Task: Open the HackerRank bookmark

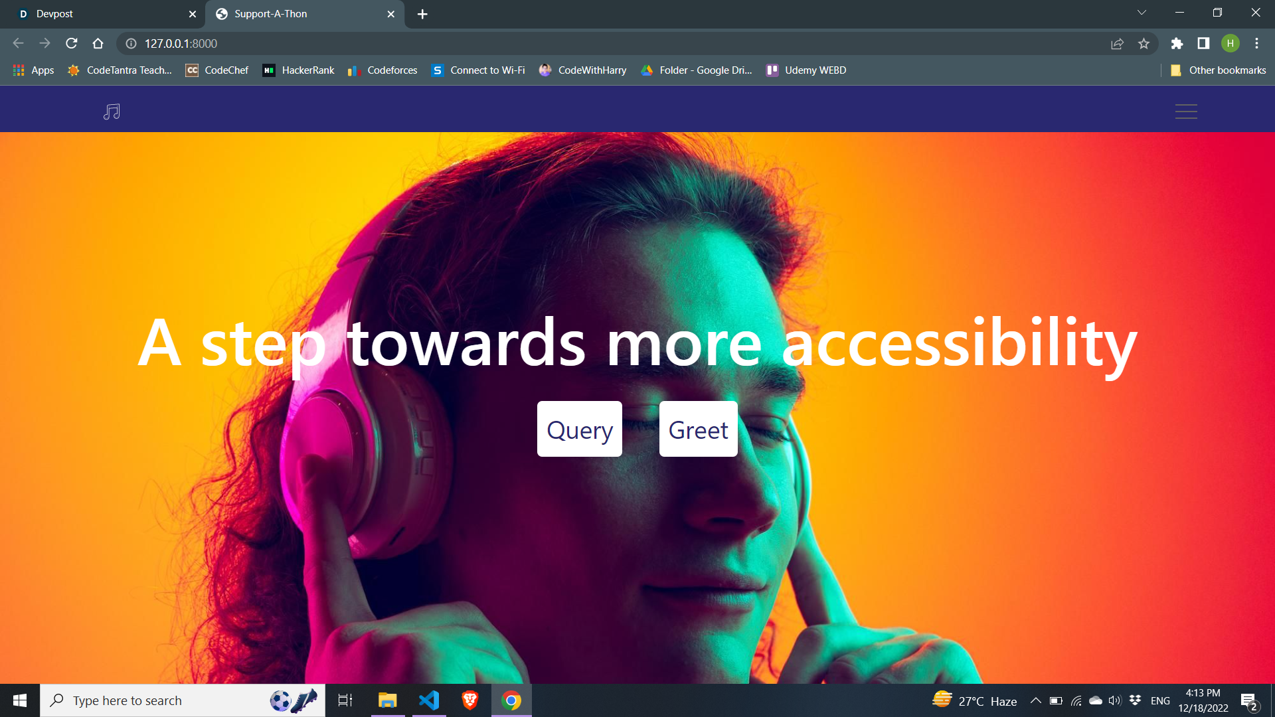Action: (299, 70)
